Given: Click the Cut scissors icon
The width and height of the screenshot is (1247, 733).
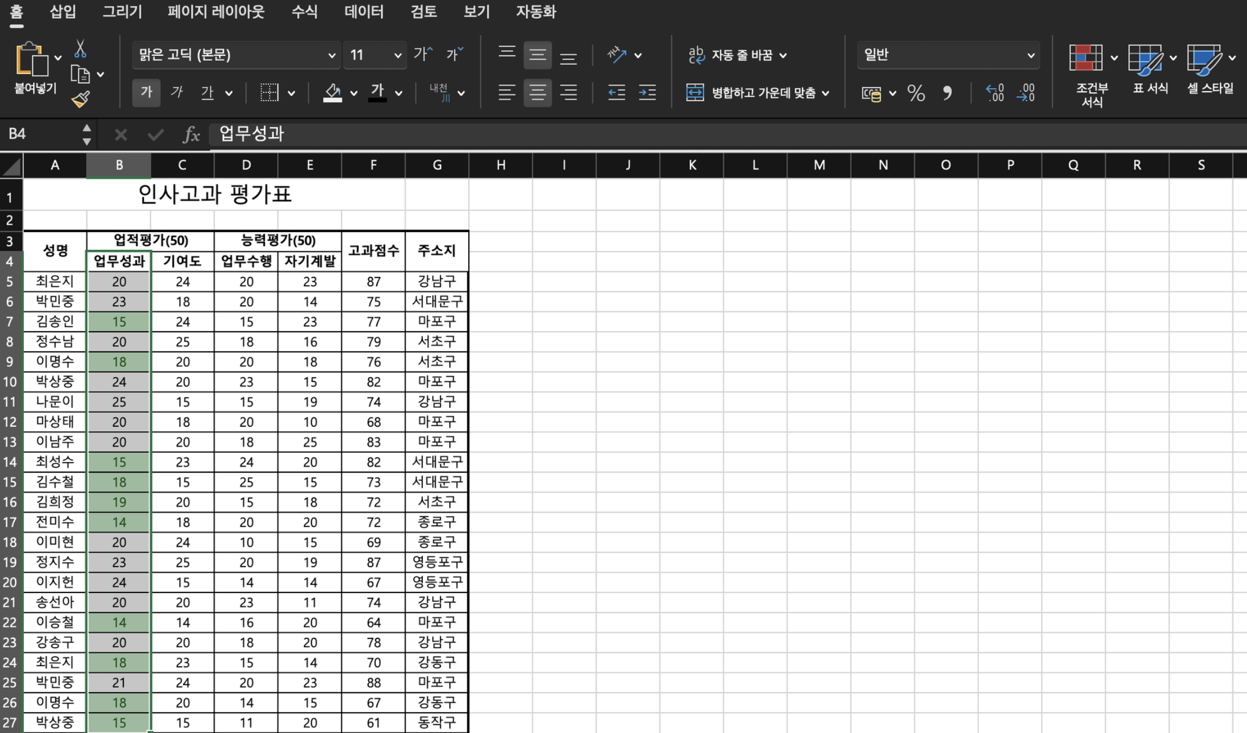Looking at the screenshot, I should 80,50.
